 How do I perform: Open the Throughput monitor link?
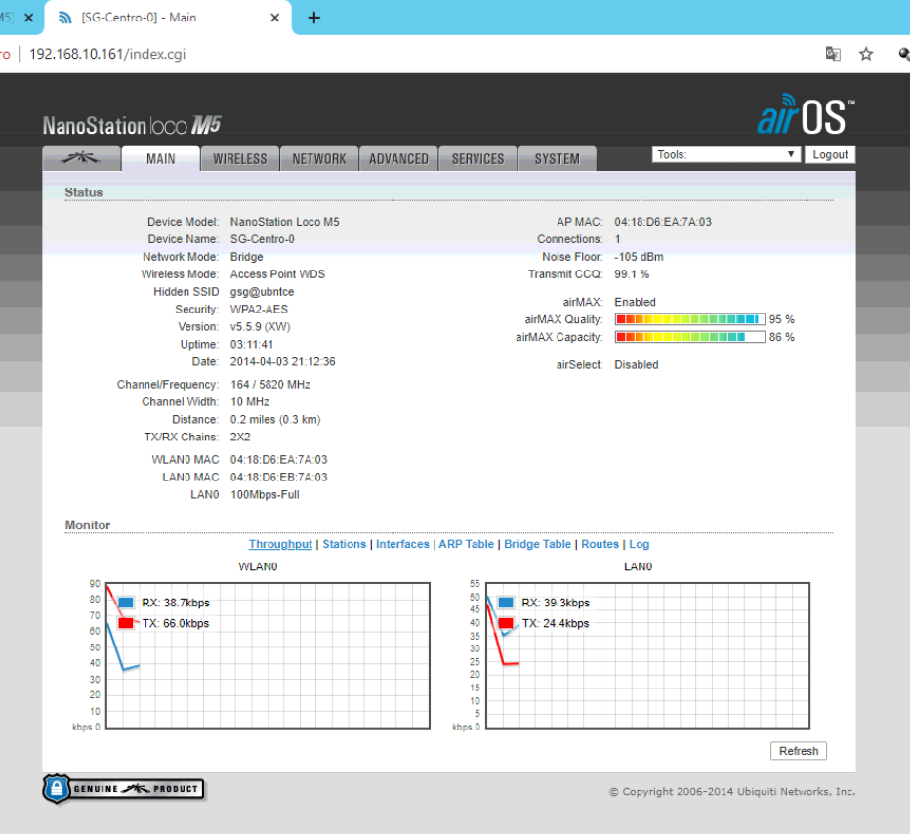pos(280,544)
